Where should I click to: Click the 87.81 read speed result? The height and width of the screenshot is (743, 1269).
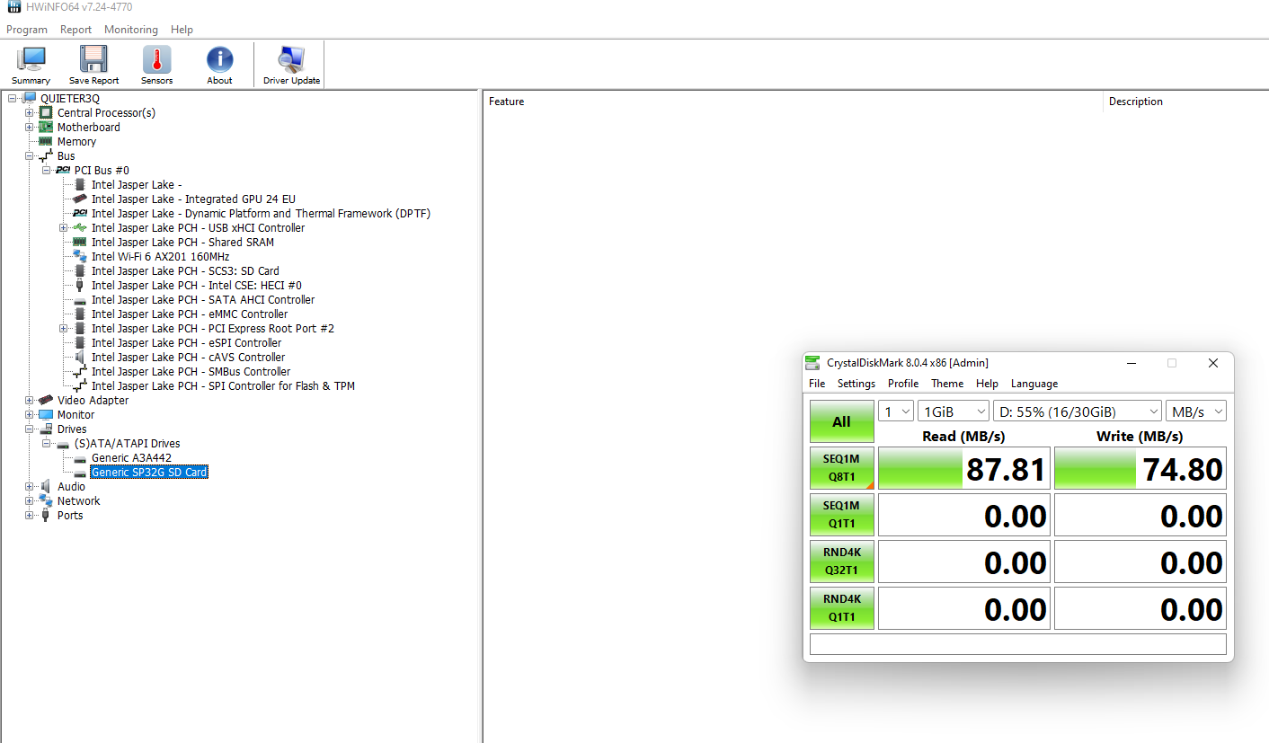tap(964, 468)
